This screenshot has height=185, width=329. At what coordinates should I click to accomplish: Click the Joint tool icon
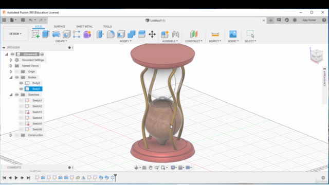point(175,34)
